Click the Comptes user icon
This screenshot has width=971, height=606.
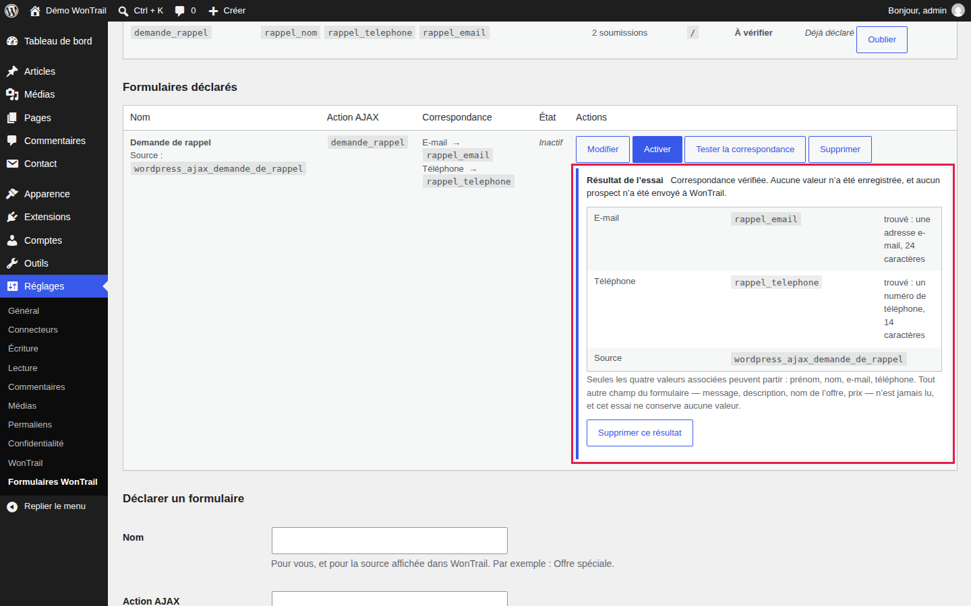click(x=12, y=240)
